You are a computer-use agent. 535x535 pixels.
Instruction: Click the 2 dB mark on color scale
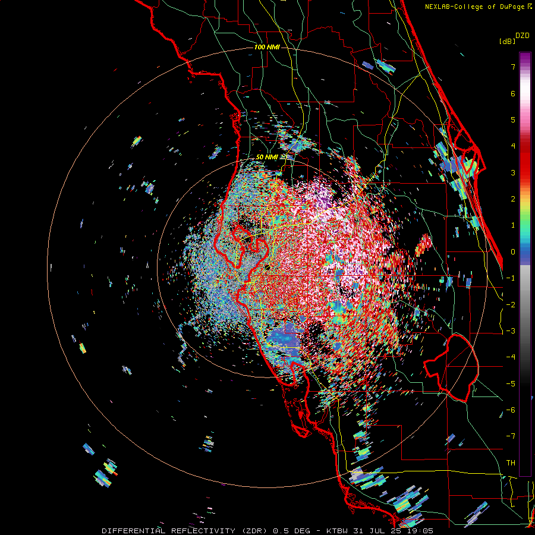tap(513, 199)
